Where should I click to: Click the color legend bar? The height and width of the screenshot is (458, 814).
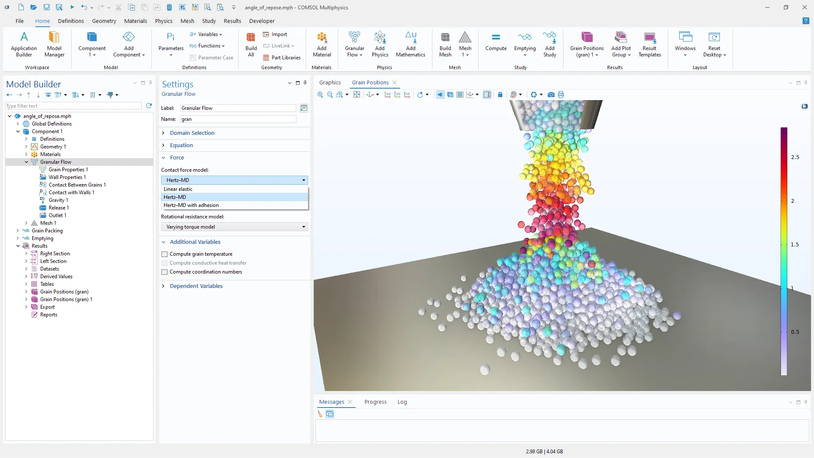click(783, 251)
